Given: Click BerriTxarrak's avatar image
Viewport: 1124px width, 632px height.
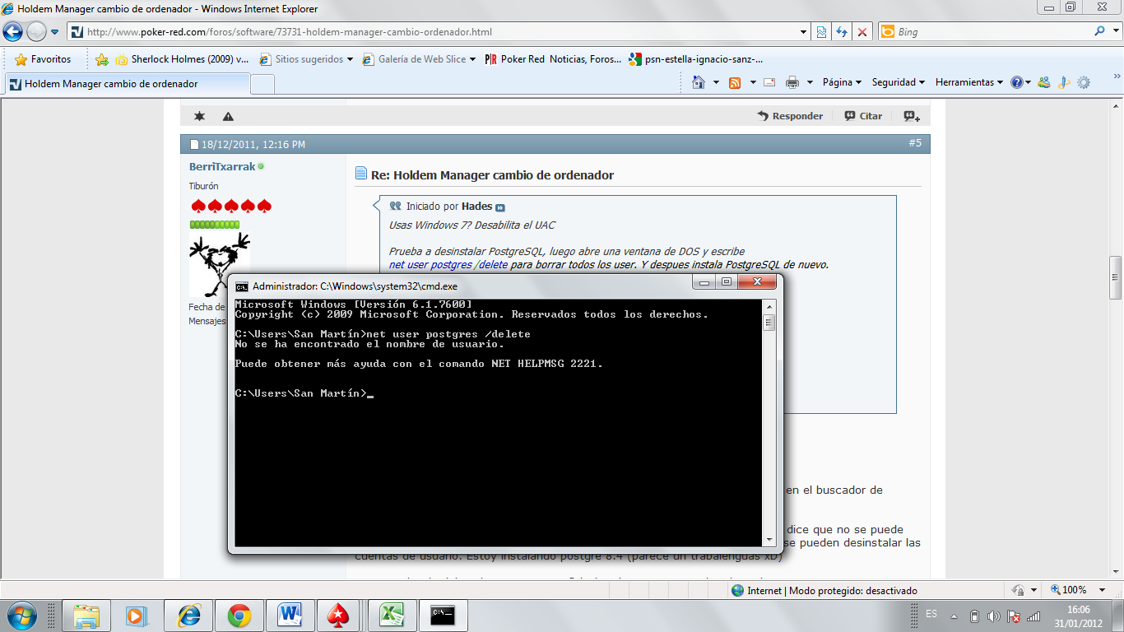Looking at the screenshot, I should click(x=220, y=263).
